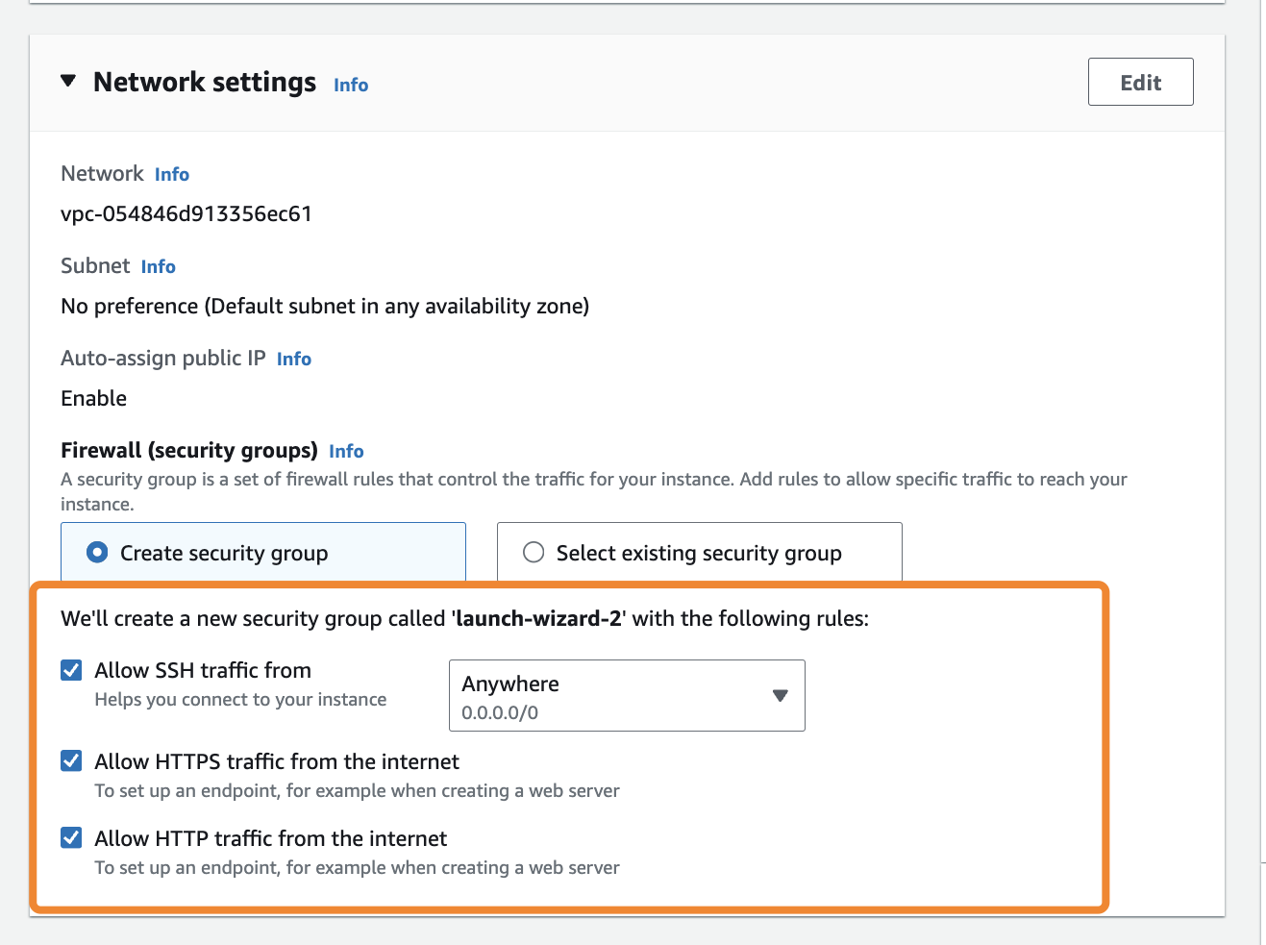The height and width of the screenshot is (945, 1266).
Task: Click the subnet value No preference text
Action: pos(325,306)
